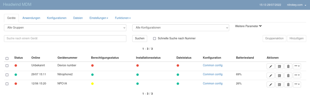
Task: Open Common config link for NPO1A
Action: 213,83
